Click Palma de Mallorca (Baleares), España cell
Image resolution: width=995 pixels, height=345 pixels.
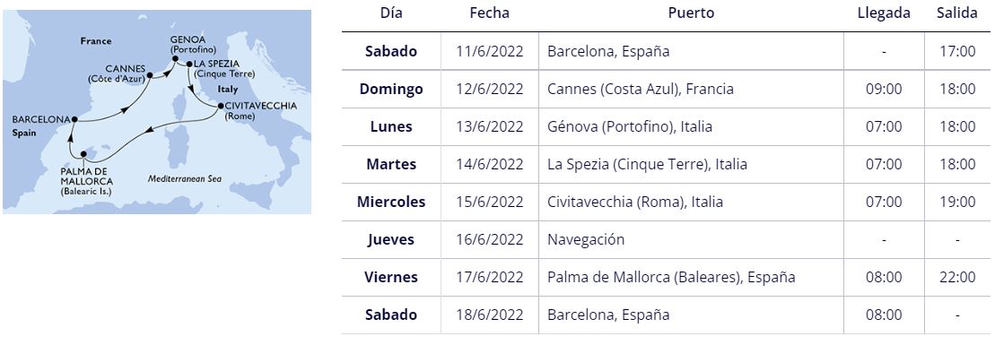(x=691, y=277)
